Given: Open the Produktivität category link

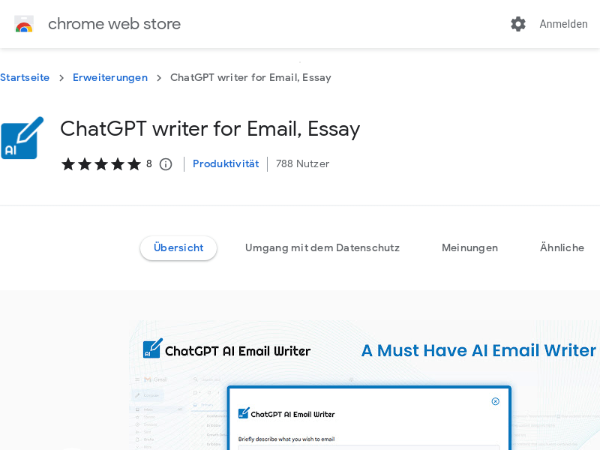Looking at the screenshot, I should pos(226,163).
